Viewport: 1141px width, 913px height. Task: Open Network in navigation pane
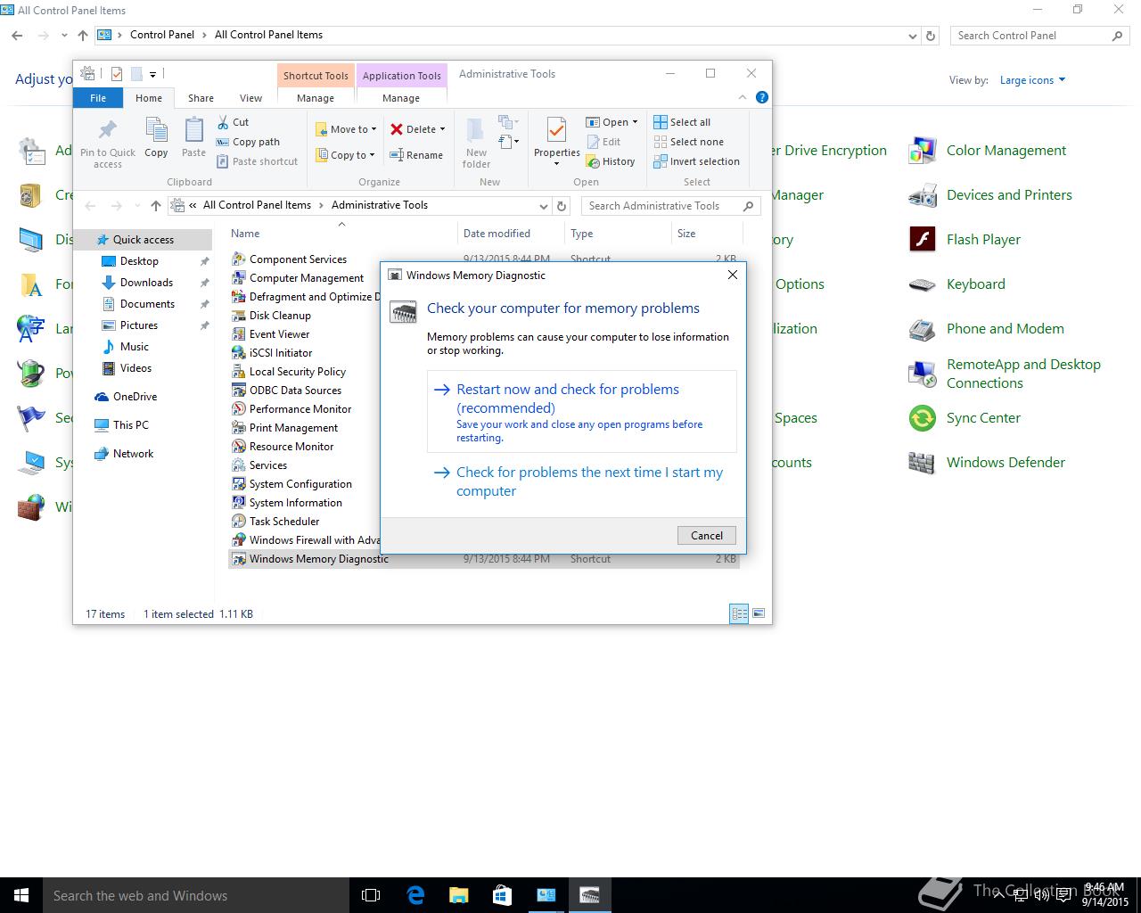click(x=133, y=454)
